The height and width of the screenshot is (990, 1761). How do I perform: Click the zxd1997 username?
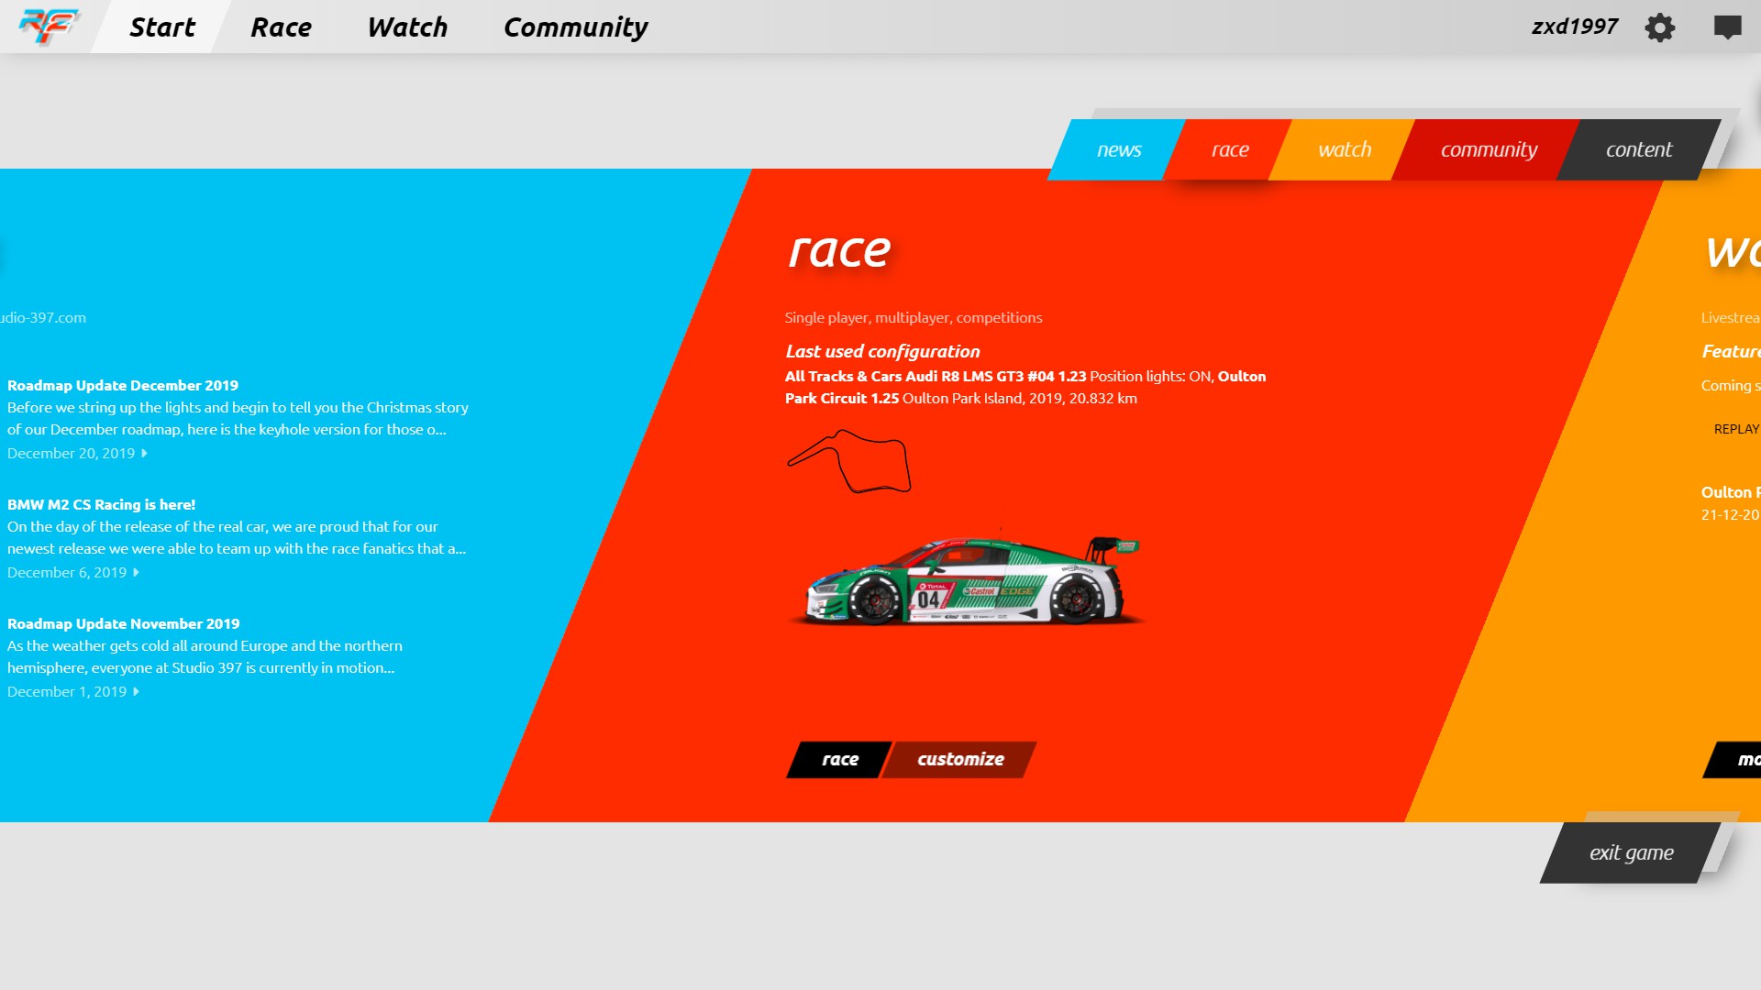click(1574, 27)
